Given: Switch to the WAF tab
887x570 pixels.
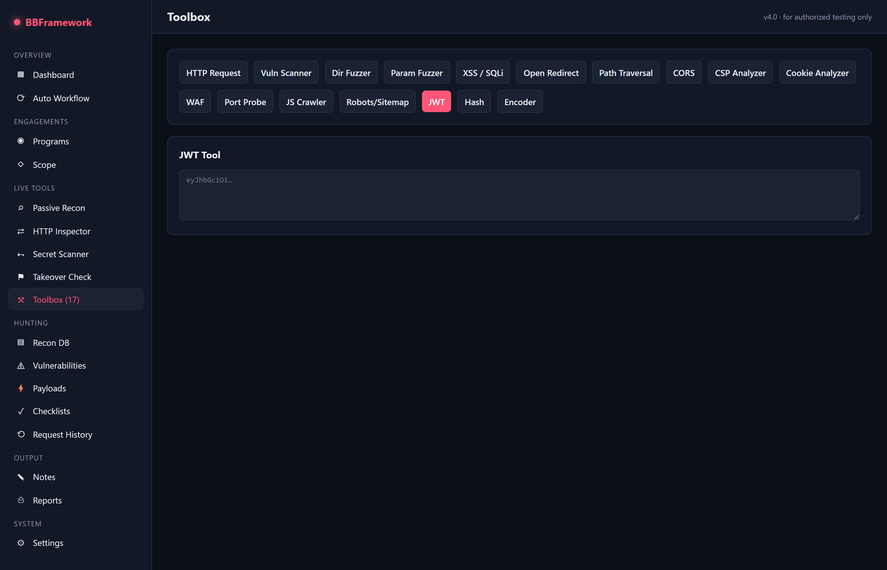Looking at the screenshot, I should (195, 101).
